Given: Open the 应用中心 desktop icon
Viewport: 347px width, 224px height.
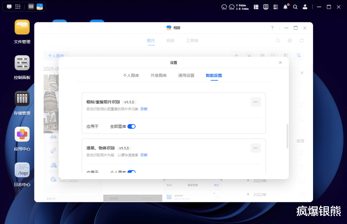Looking at the screenshot, I should 22,134.
